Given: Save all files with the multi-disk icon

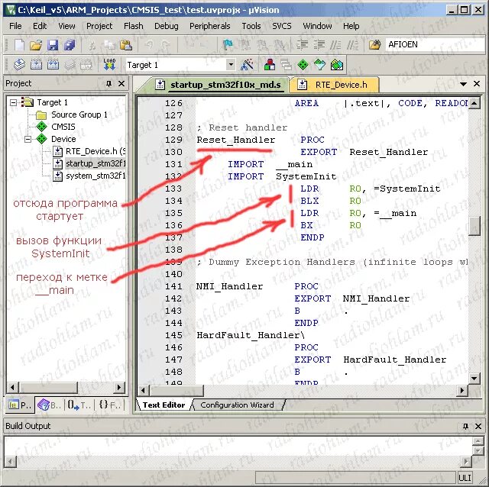Looking at the screenshot, I should (x=70, y=45).
